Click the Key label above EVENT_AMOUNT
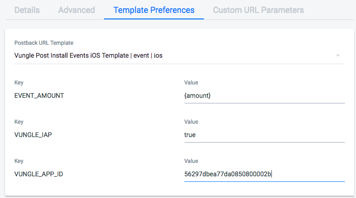 point(19,83)
